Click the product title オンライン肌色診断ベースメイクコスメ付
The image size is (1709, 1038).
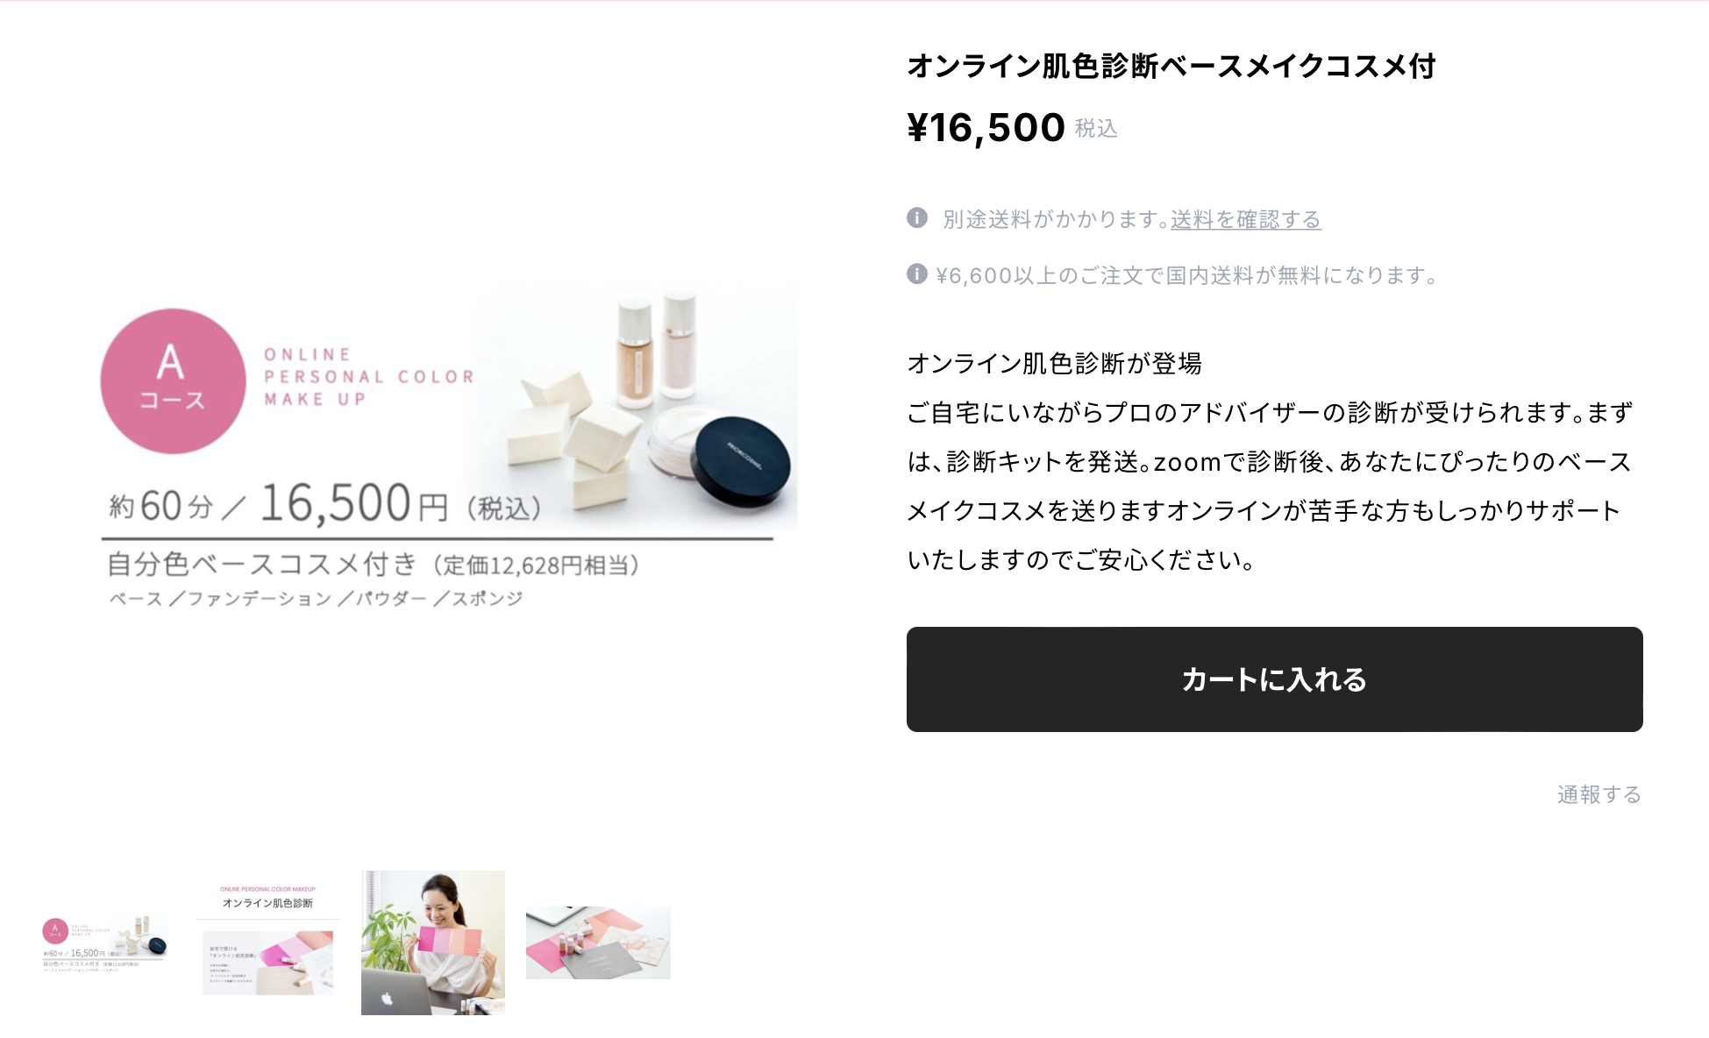coord(1171,66)
